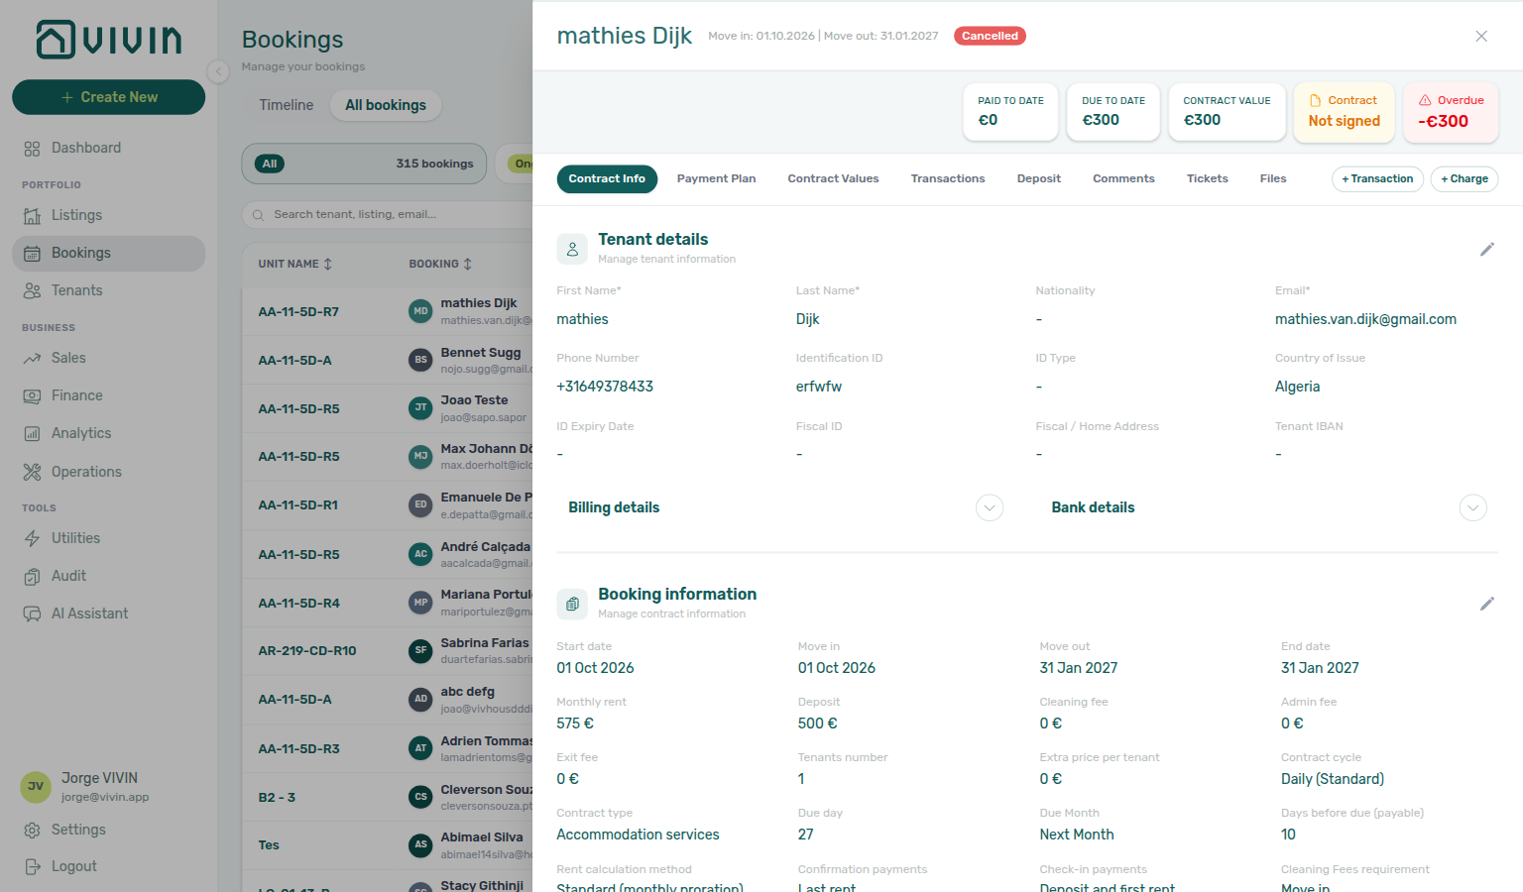Open the Bookings calendar icon in sidebar
Image resolution: width=1523 pixels, height=892 pixels.
coord(33,253)
